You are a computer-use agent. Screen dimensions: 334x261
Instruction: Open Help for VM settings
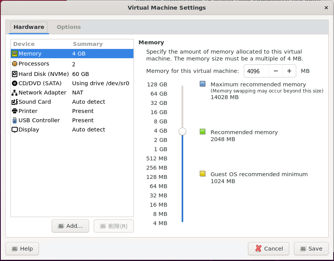[x=22, y=249]
